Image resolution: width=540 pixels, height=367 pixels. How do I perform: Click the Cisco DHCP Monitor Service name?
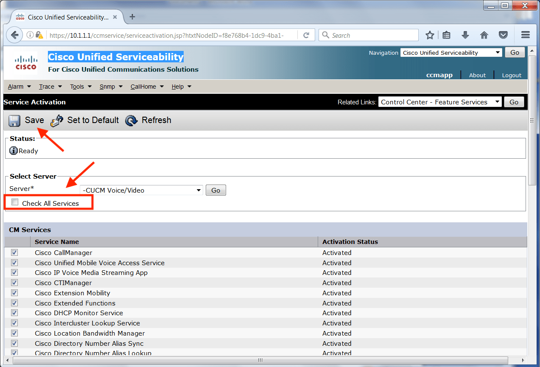(79, 313)
